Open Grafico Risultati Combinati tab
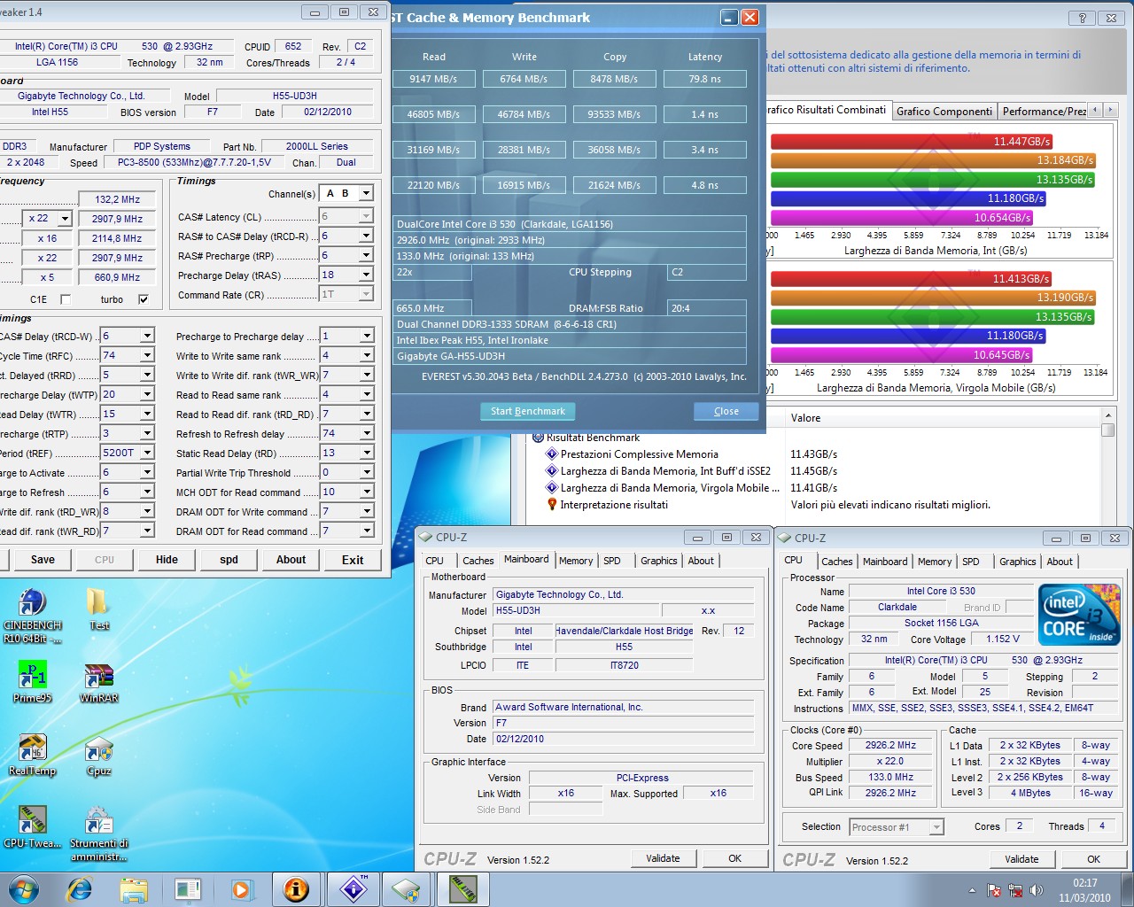Screen dimensions: 1134x907 (827, 110)
